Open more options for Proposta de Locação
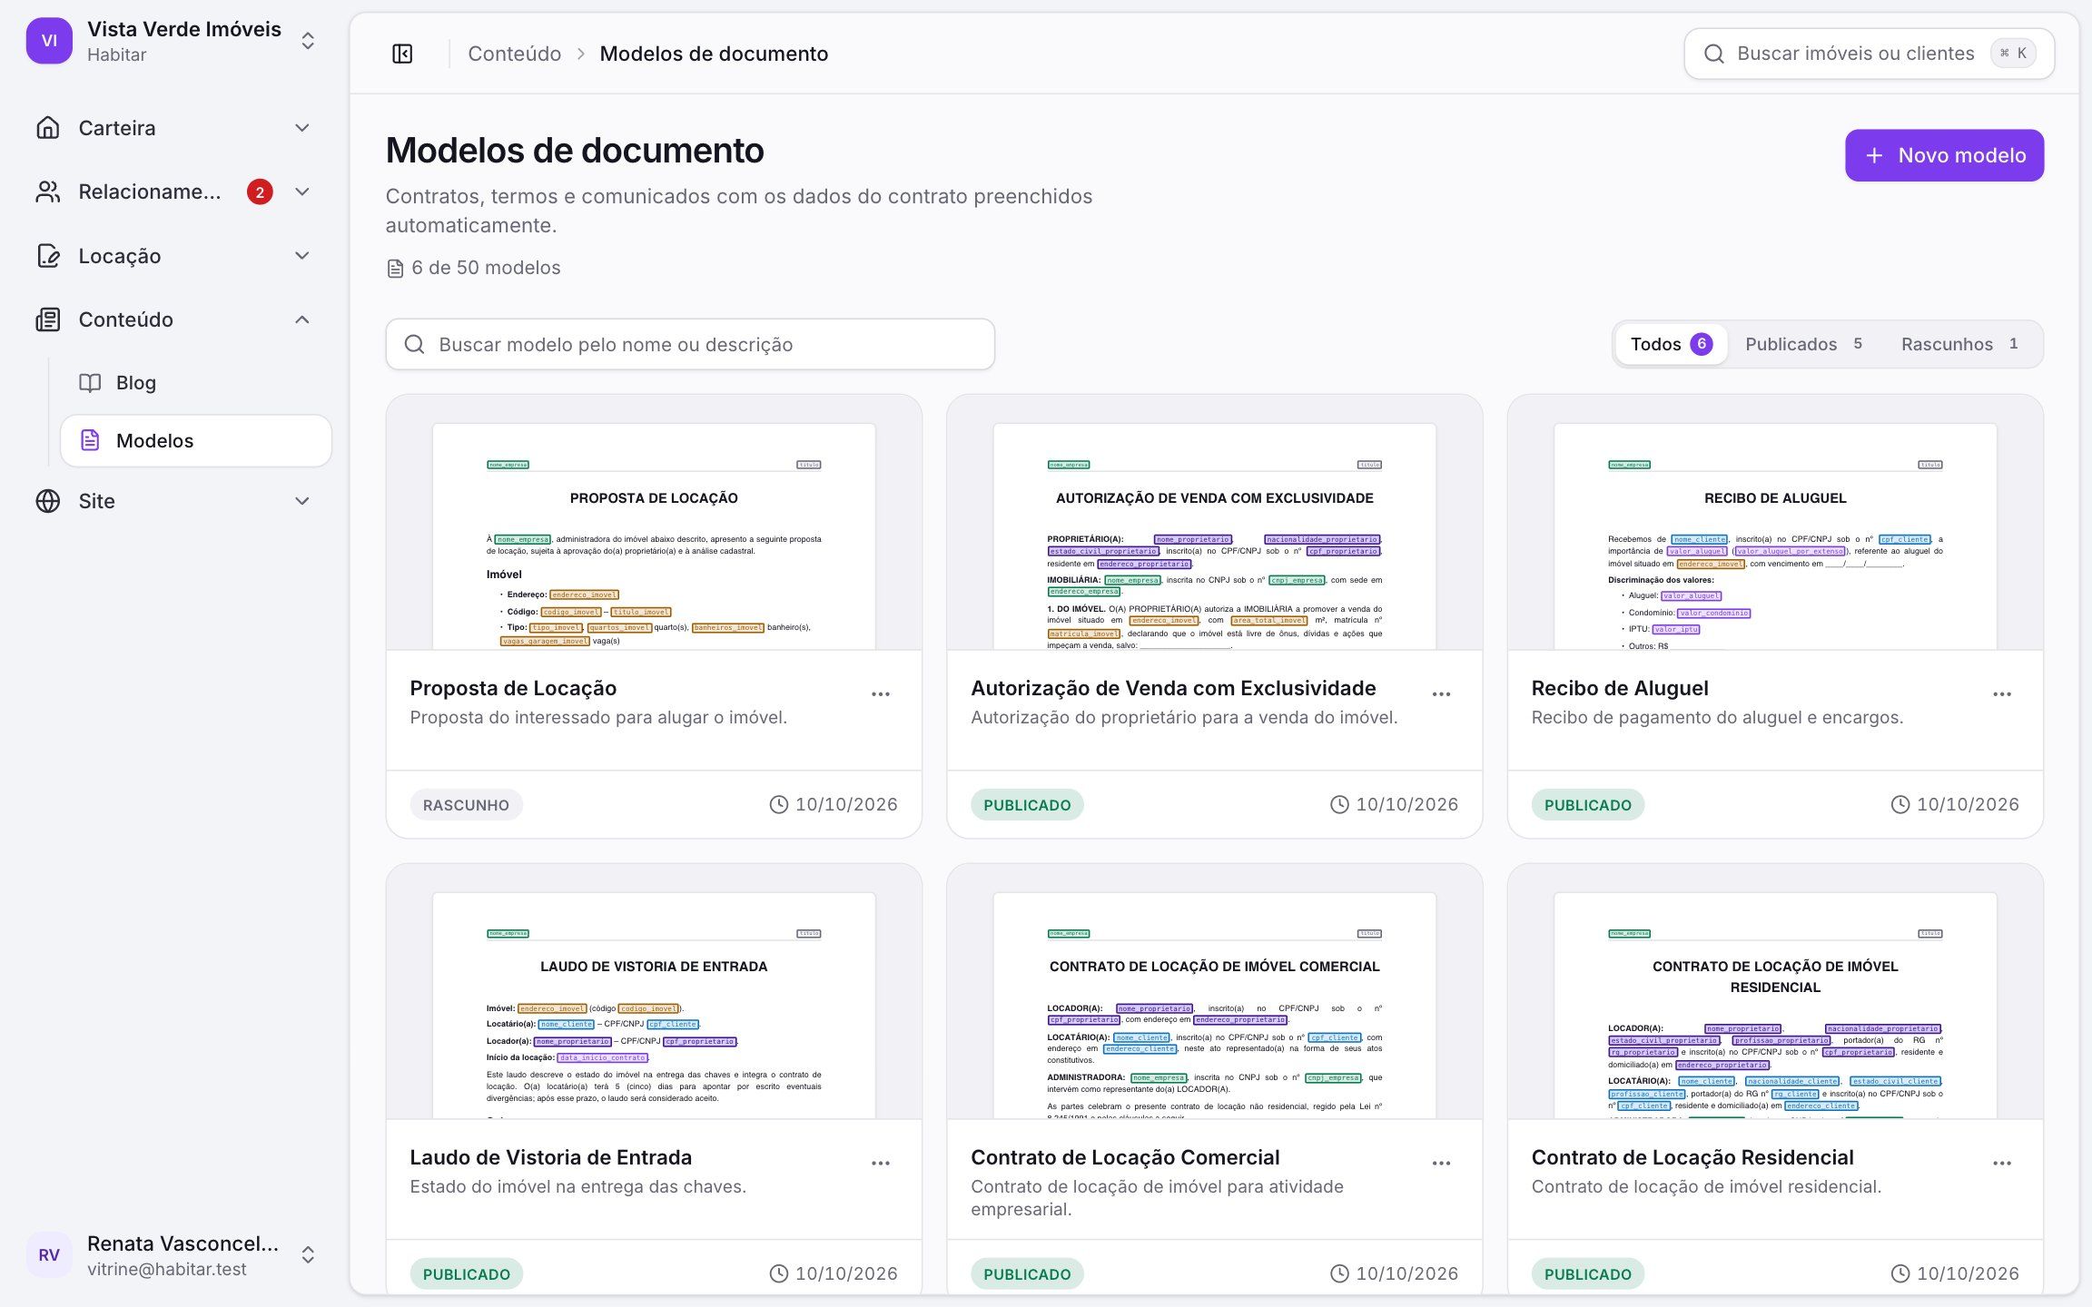Screen dimensions: 2092x1307 (x=881, y=694)
